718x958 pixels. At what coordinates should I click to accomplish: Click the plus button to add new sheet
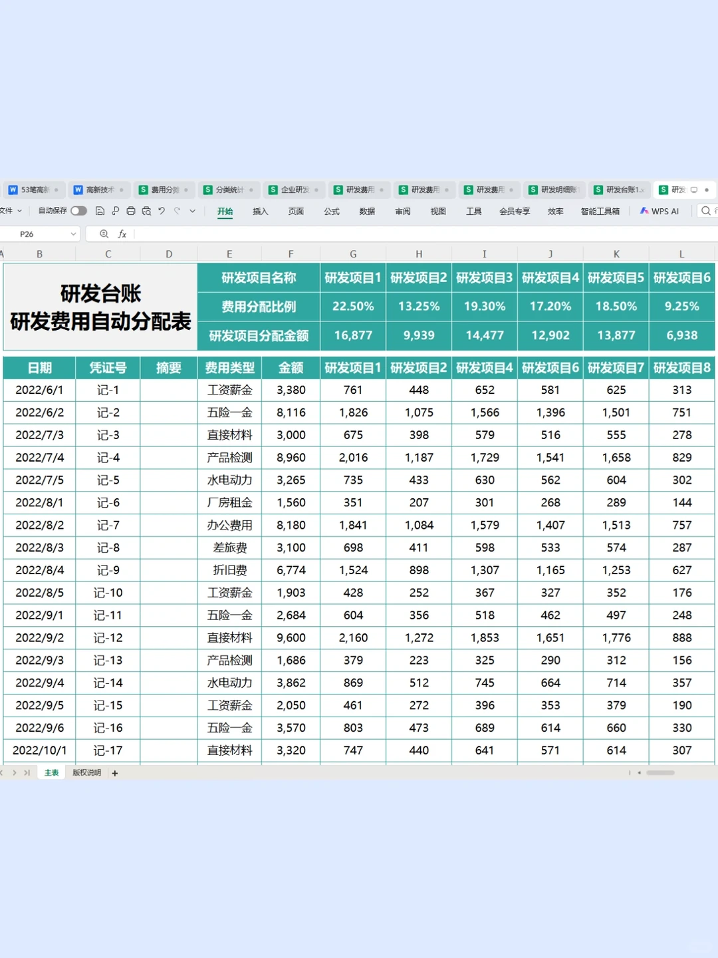pos(114,772)
